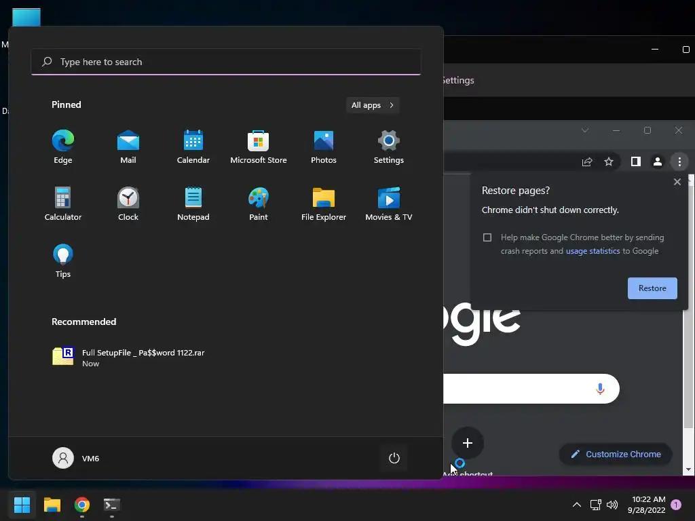Image resolution: width=695 pixels, height=521 pixels.
Task: Open the notification badge on taskbar
Action: (x=676, y=505)
